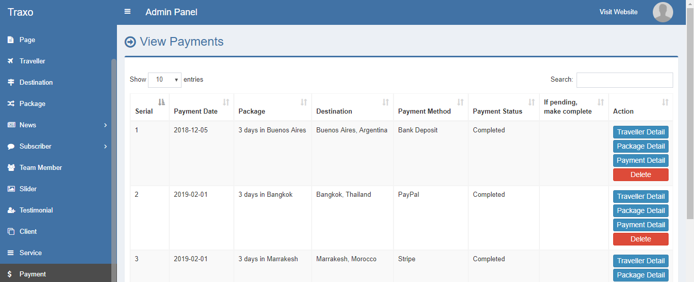Sort table by Serial column
This screenshot has width=694, height=282.
[x=149, y=107]
